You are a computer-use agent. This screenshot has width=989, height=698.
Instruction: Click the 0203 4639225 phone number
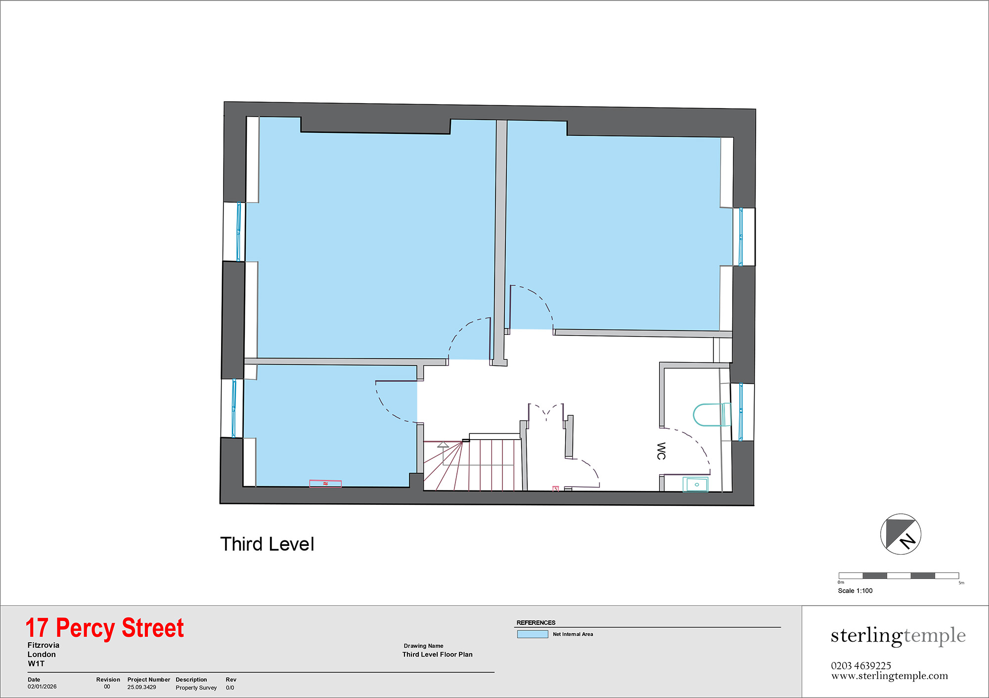pyautogui.click(x=860, y=665)
